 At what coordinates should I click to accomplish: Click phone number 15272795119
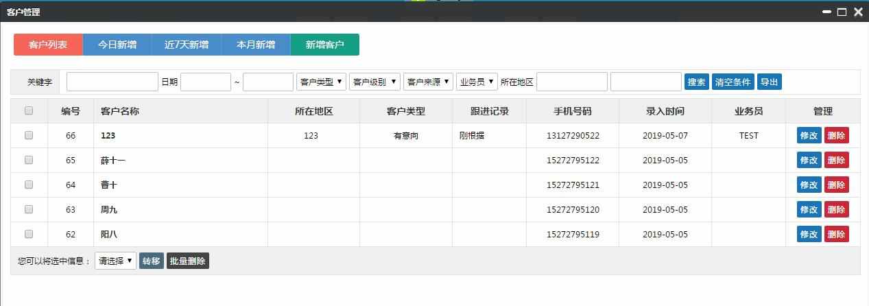click(573, 235)
